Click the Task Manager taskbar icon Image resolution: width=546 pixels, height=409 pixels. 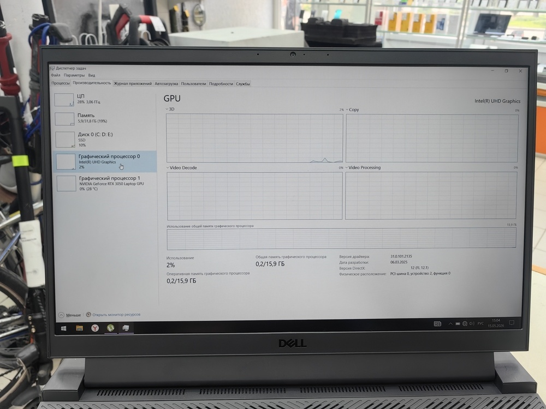coord(126,328)
